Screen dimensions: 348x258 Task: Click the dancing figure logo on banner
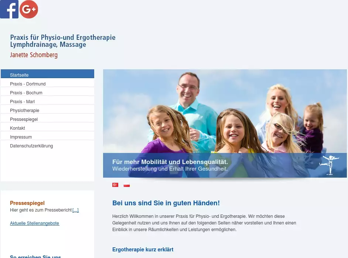tap(328, 165)
